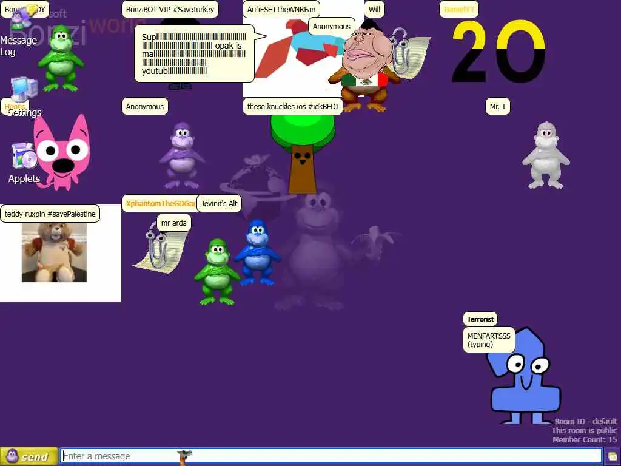Viewport: 621px width, 466px height.
Task: Click the pink Hoops character
Action: point(62,152)
